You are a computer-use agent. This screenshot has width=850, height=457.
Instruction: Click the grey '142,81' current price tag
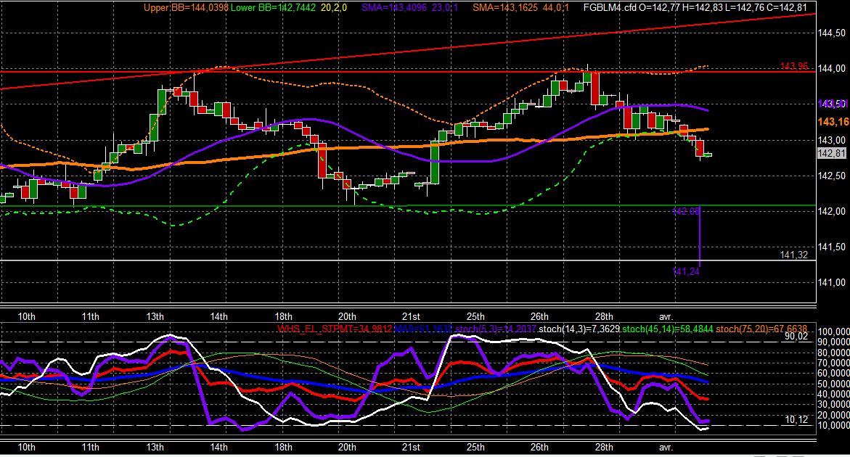point(832,153)
